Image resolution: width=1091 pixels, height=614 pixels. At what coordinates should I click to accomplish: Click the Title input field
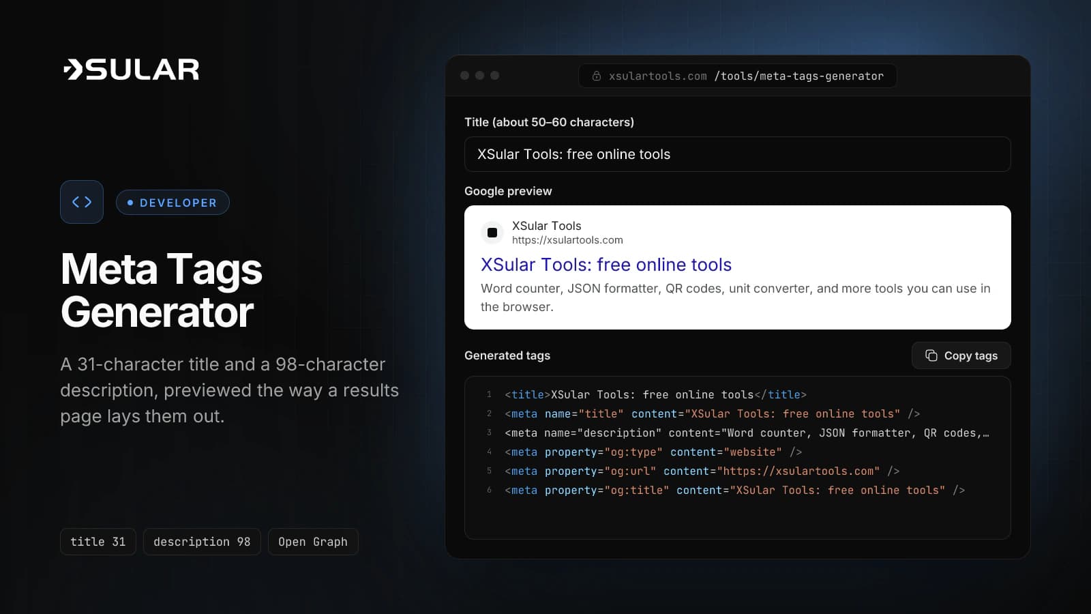pos(737,154)
